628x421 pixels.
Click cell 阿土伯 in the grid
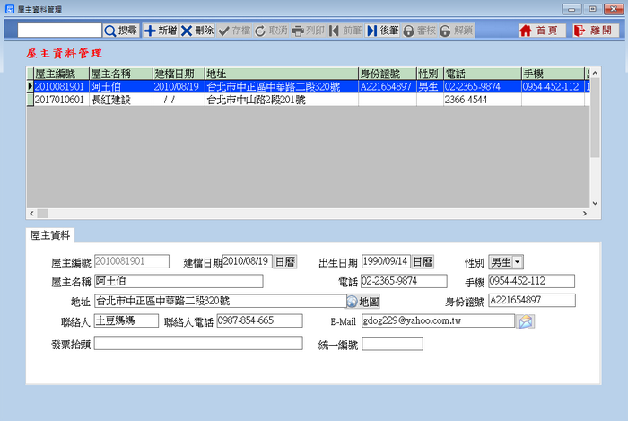point(121,86)
